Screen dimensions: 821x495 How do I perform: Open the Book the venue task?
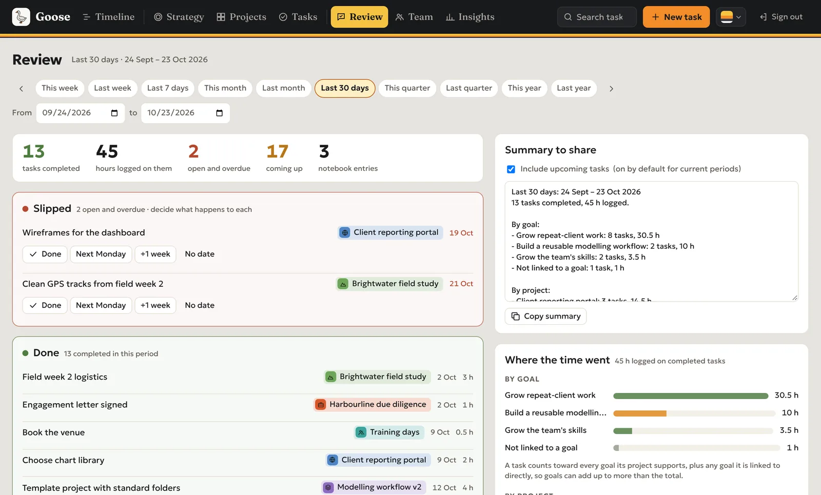pyautogui.click(x=53, y=433)
